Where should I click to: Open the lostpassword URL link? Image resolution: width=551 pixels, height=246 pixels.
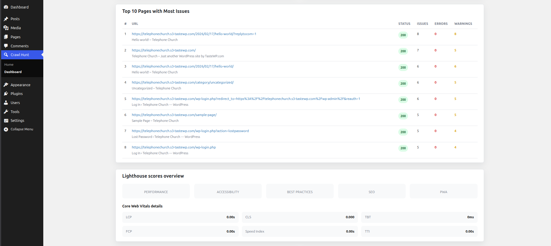point(190,131)
